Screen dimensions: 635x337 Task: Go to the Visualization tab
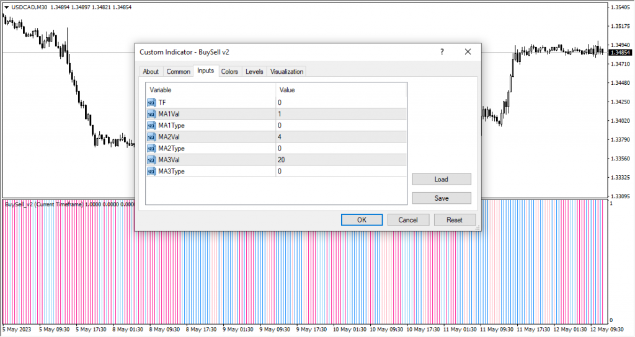tap(286, 72)
